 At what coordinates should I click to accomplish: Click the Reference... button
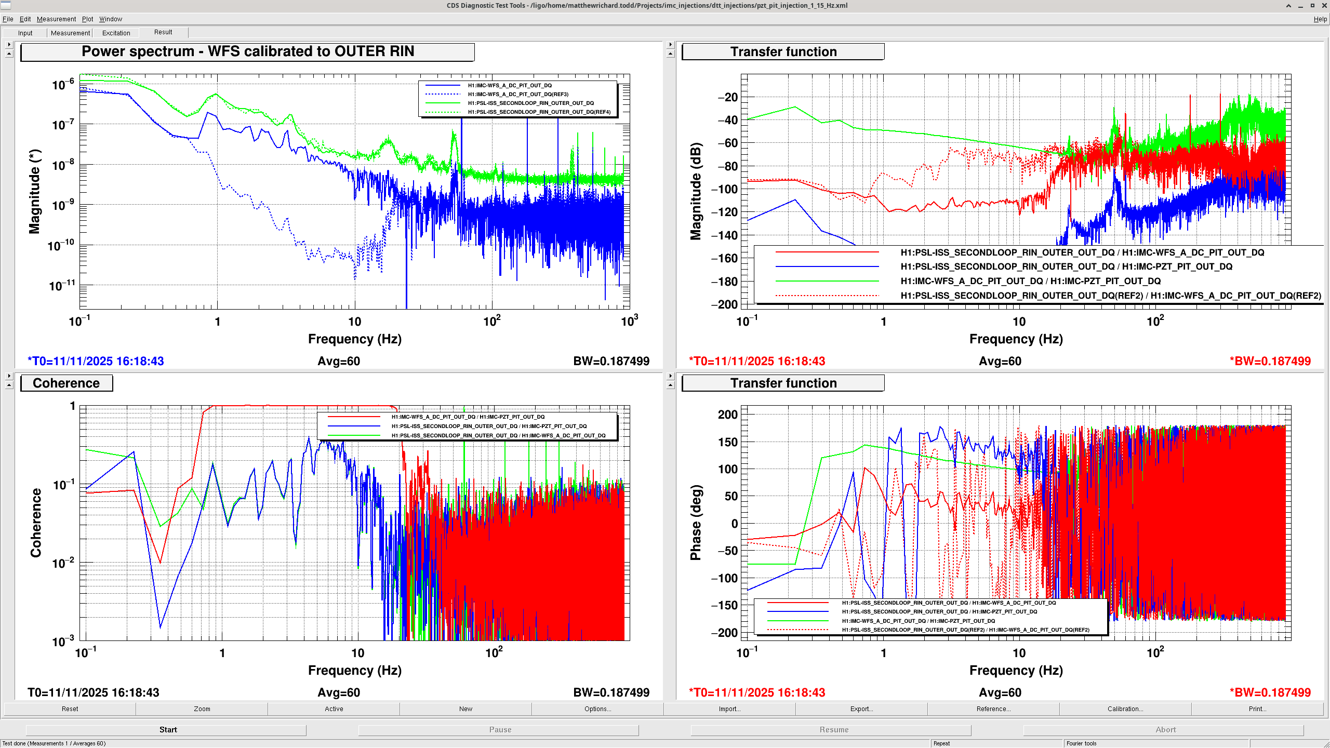[x=993, y=709]
